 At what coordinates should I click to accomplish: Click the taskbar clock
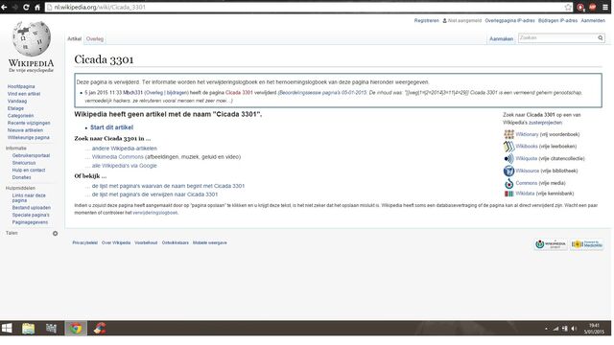(x=595, y=329)
